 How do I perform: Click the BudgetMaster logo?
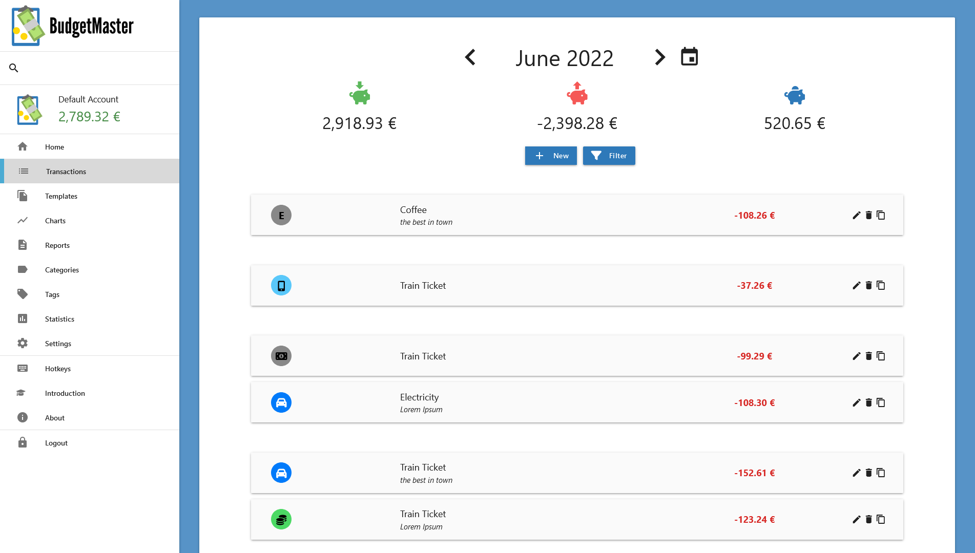click(x=73, y=26)
